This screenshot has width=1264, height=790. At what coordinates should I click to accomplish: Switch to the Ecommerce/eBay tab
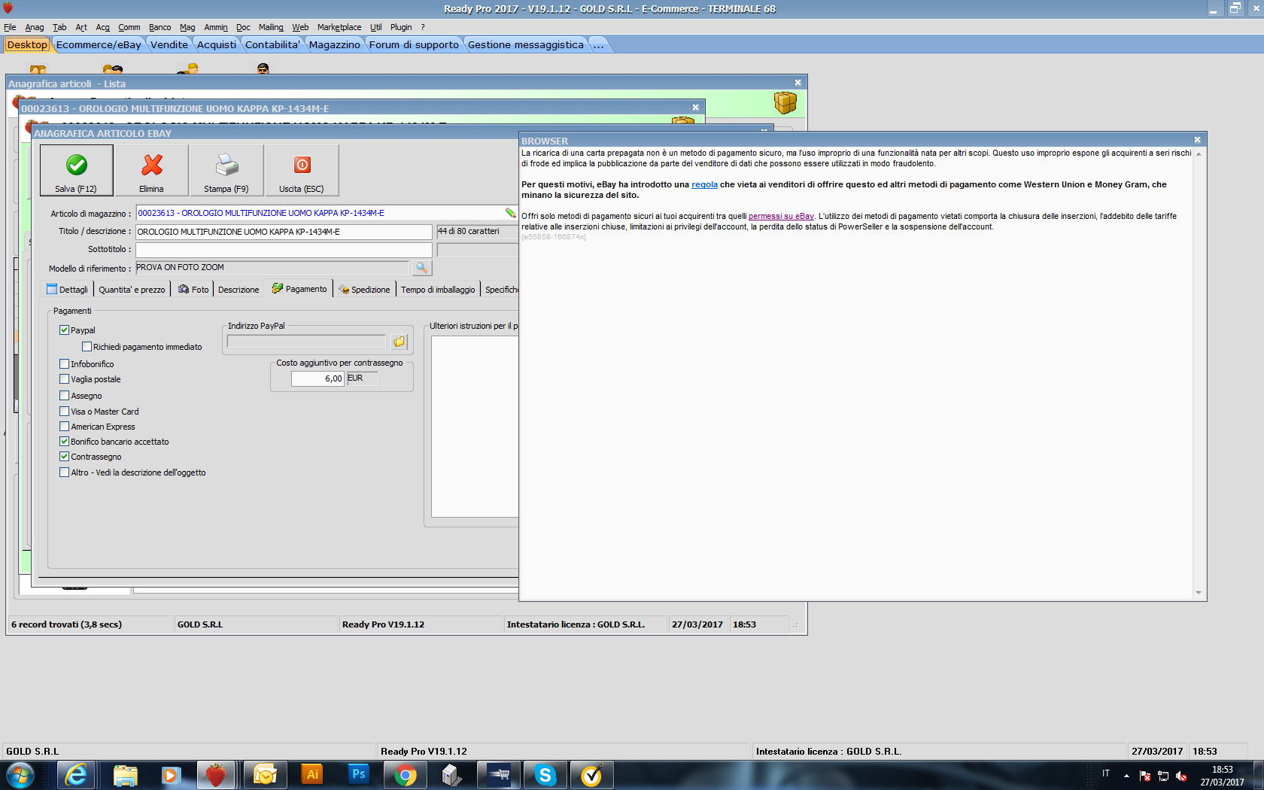[x=99, y=45]
